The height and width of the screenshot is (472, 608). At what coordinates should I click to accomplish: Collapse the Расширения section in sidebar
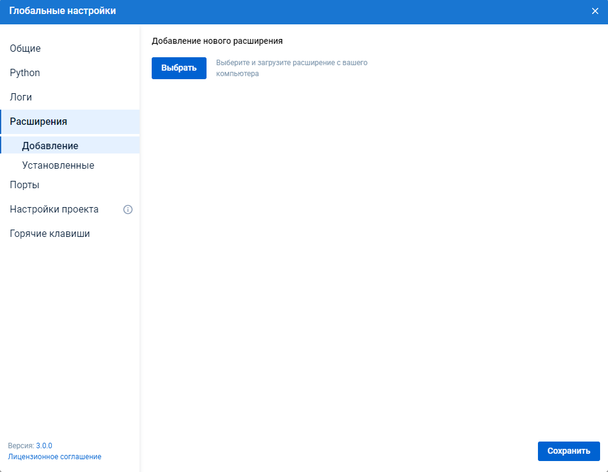click(38, 122)
